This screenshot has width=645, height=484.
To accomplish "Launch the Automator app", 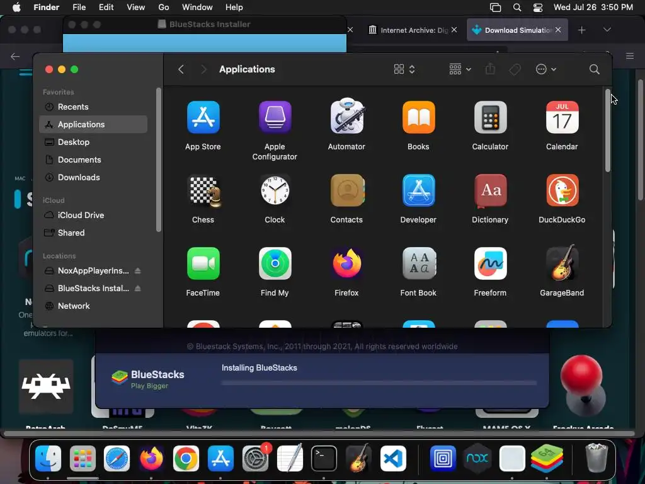I will tap(347, 117).
